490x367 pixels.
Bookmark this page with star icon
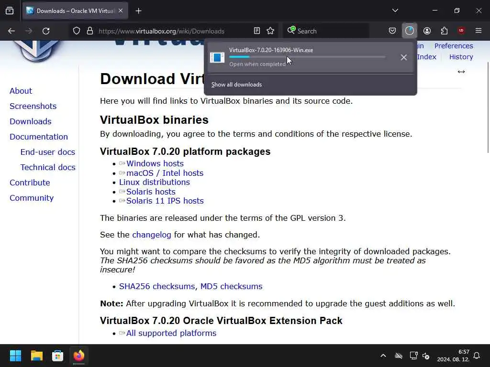tap(271, 31)
